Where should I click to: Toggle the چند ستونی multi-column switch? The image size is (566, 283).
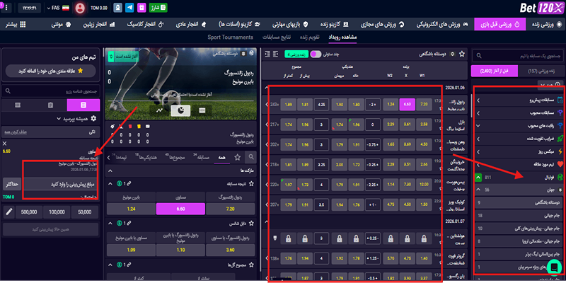coord(316,54)
